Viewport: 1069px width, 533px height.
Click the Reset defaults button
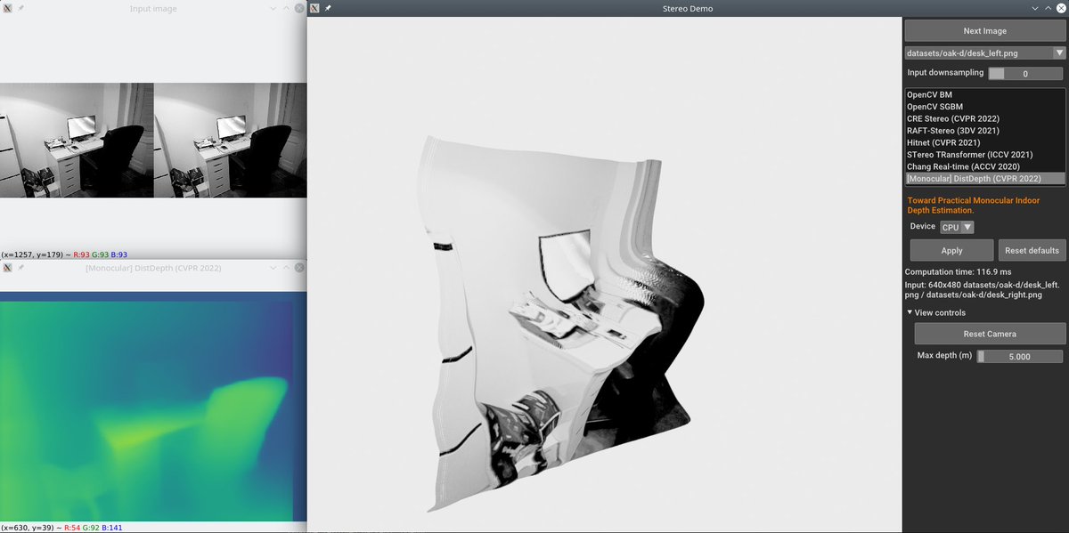coord(1032,250)
